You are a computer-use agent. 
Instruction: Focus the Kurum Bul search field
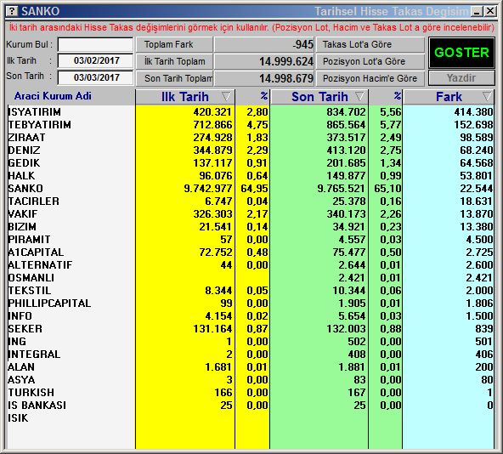[96, 44]
